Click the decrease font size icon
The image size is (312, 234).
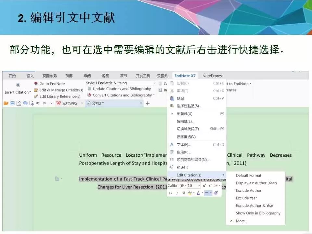(210, 186)
